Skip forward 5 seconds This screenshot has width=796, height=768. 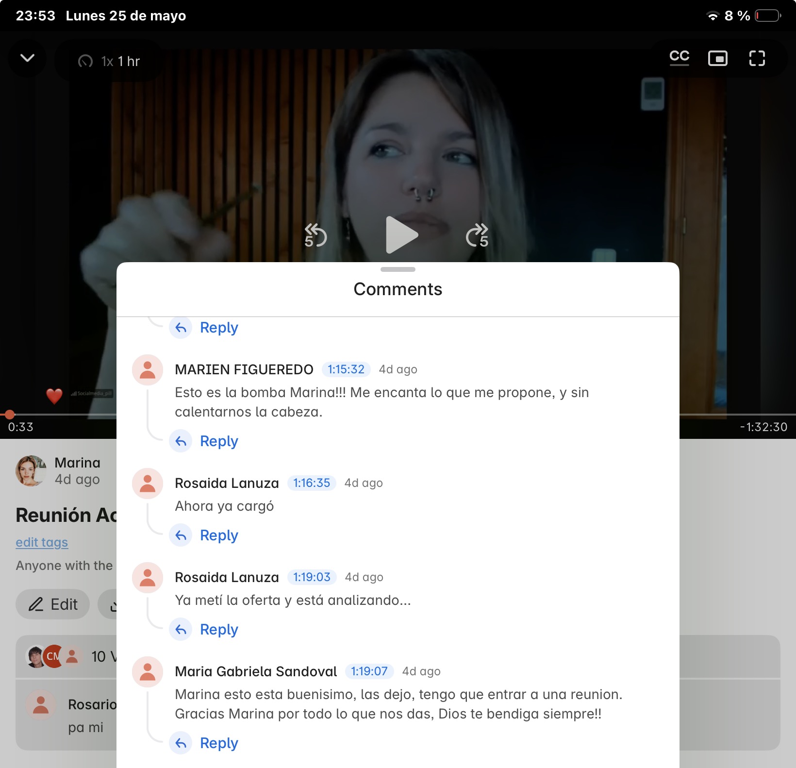(478, 235)
